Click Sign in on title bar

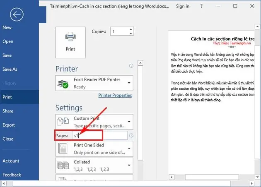[x=183, y=6]
